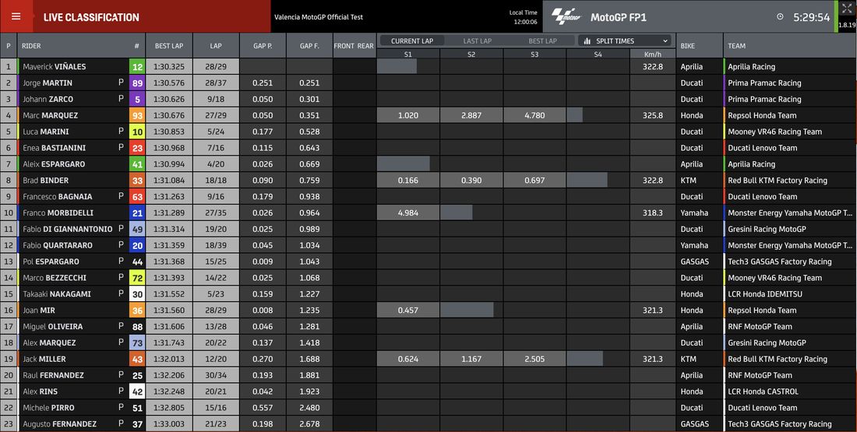The height and width of the screenshot is (432, 857).
Task: Click Morbidelli S1 split 4.984
Action: click(407, 213)
